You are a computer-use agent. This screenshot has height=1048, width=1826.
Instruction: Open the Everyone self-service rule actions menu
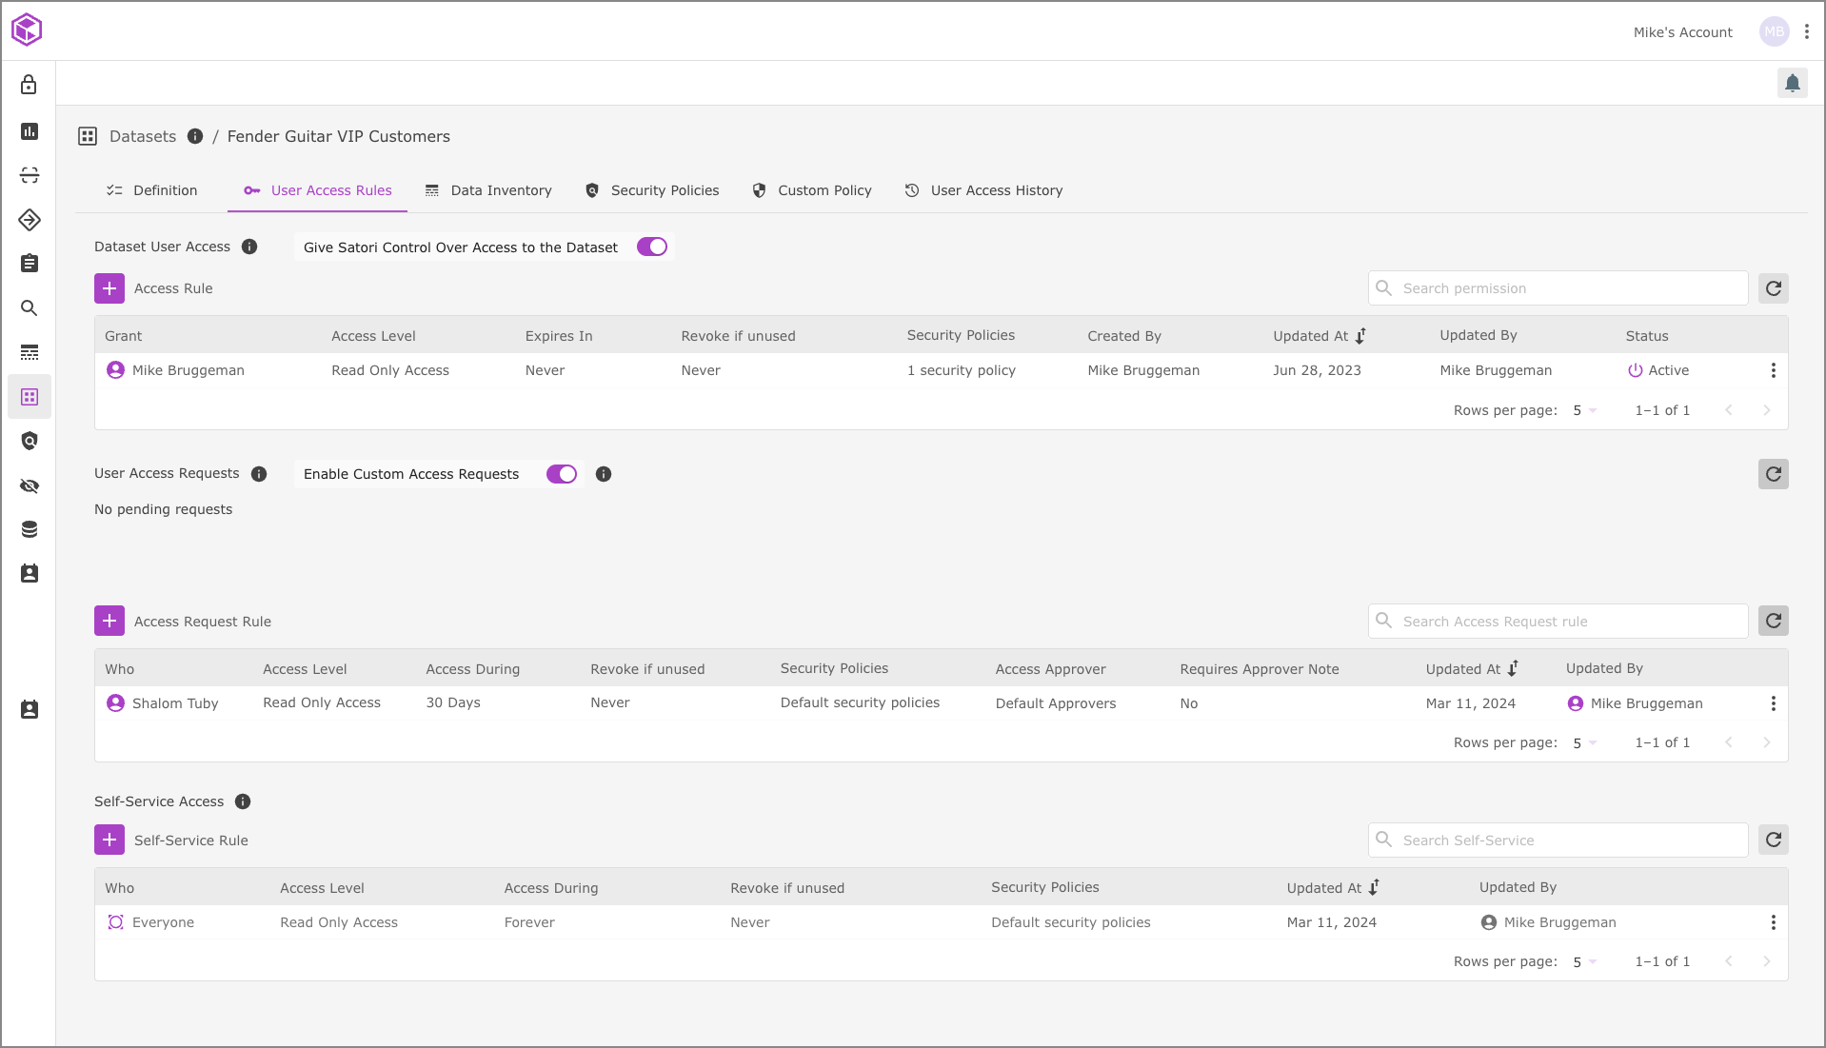[1773, 922]
